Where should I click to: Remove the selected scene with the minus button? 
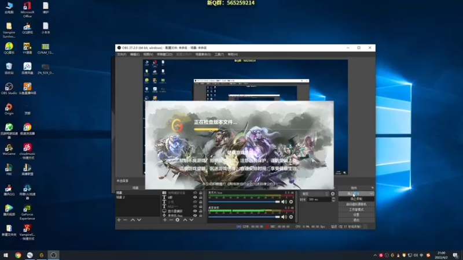click(x=125, y=220)
